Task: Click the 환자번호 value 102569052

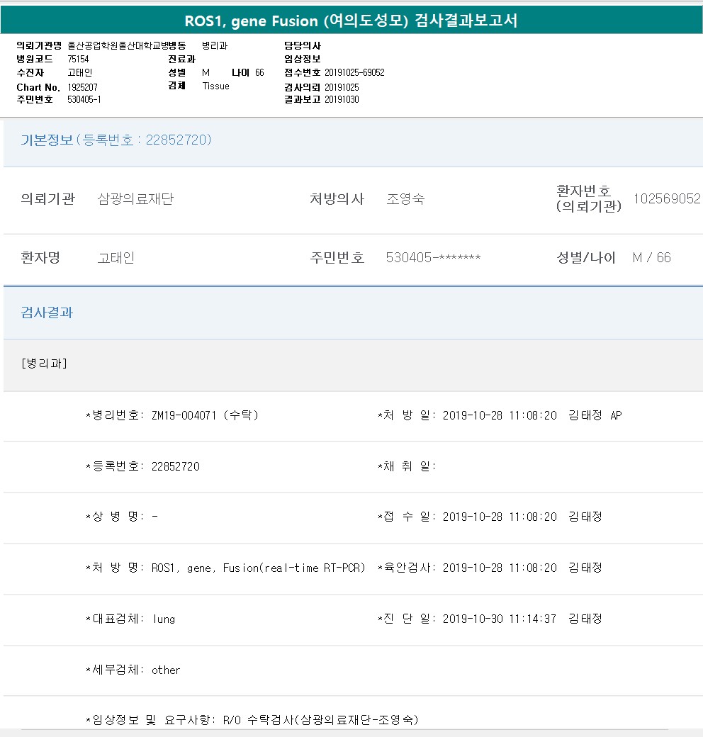Action: (666, 200)
